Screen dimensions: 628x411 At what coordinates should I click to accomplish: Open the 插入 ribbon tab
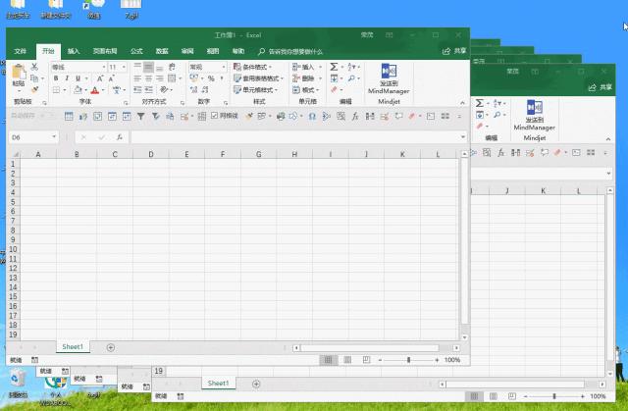click(74, 50)
